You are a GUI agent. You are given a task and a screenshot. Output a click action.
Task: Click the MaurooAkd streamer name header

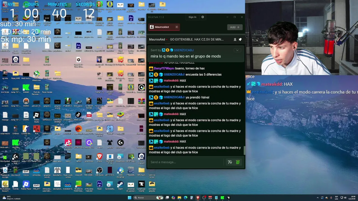tap(157, 40)
